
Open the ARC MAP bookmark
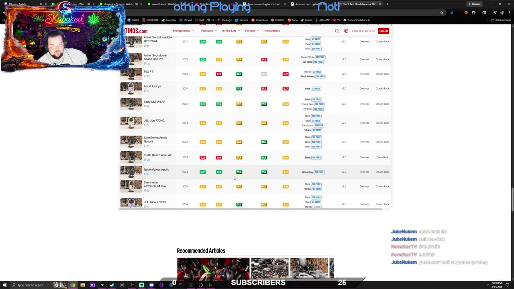click(322, 20)
